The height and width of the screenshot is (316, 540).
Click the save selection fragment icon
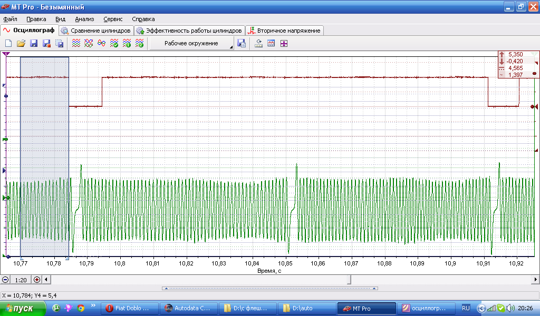[60, 43]
